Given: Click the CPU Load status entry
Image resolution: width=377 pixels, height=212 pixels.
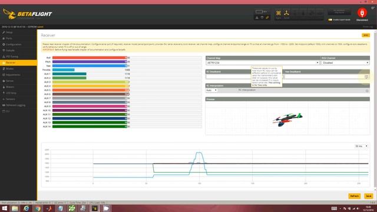Looking at the screenshot, I should pyautogui.click(x=97, y=203).
